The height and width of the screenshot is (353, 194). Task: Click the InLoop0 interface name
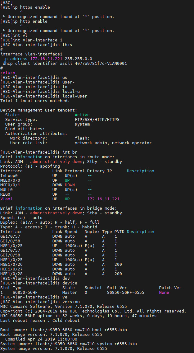(x=9, y=175)
